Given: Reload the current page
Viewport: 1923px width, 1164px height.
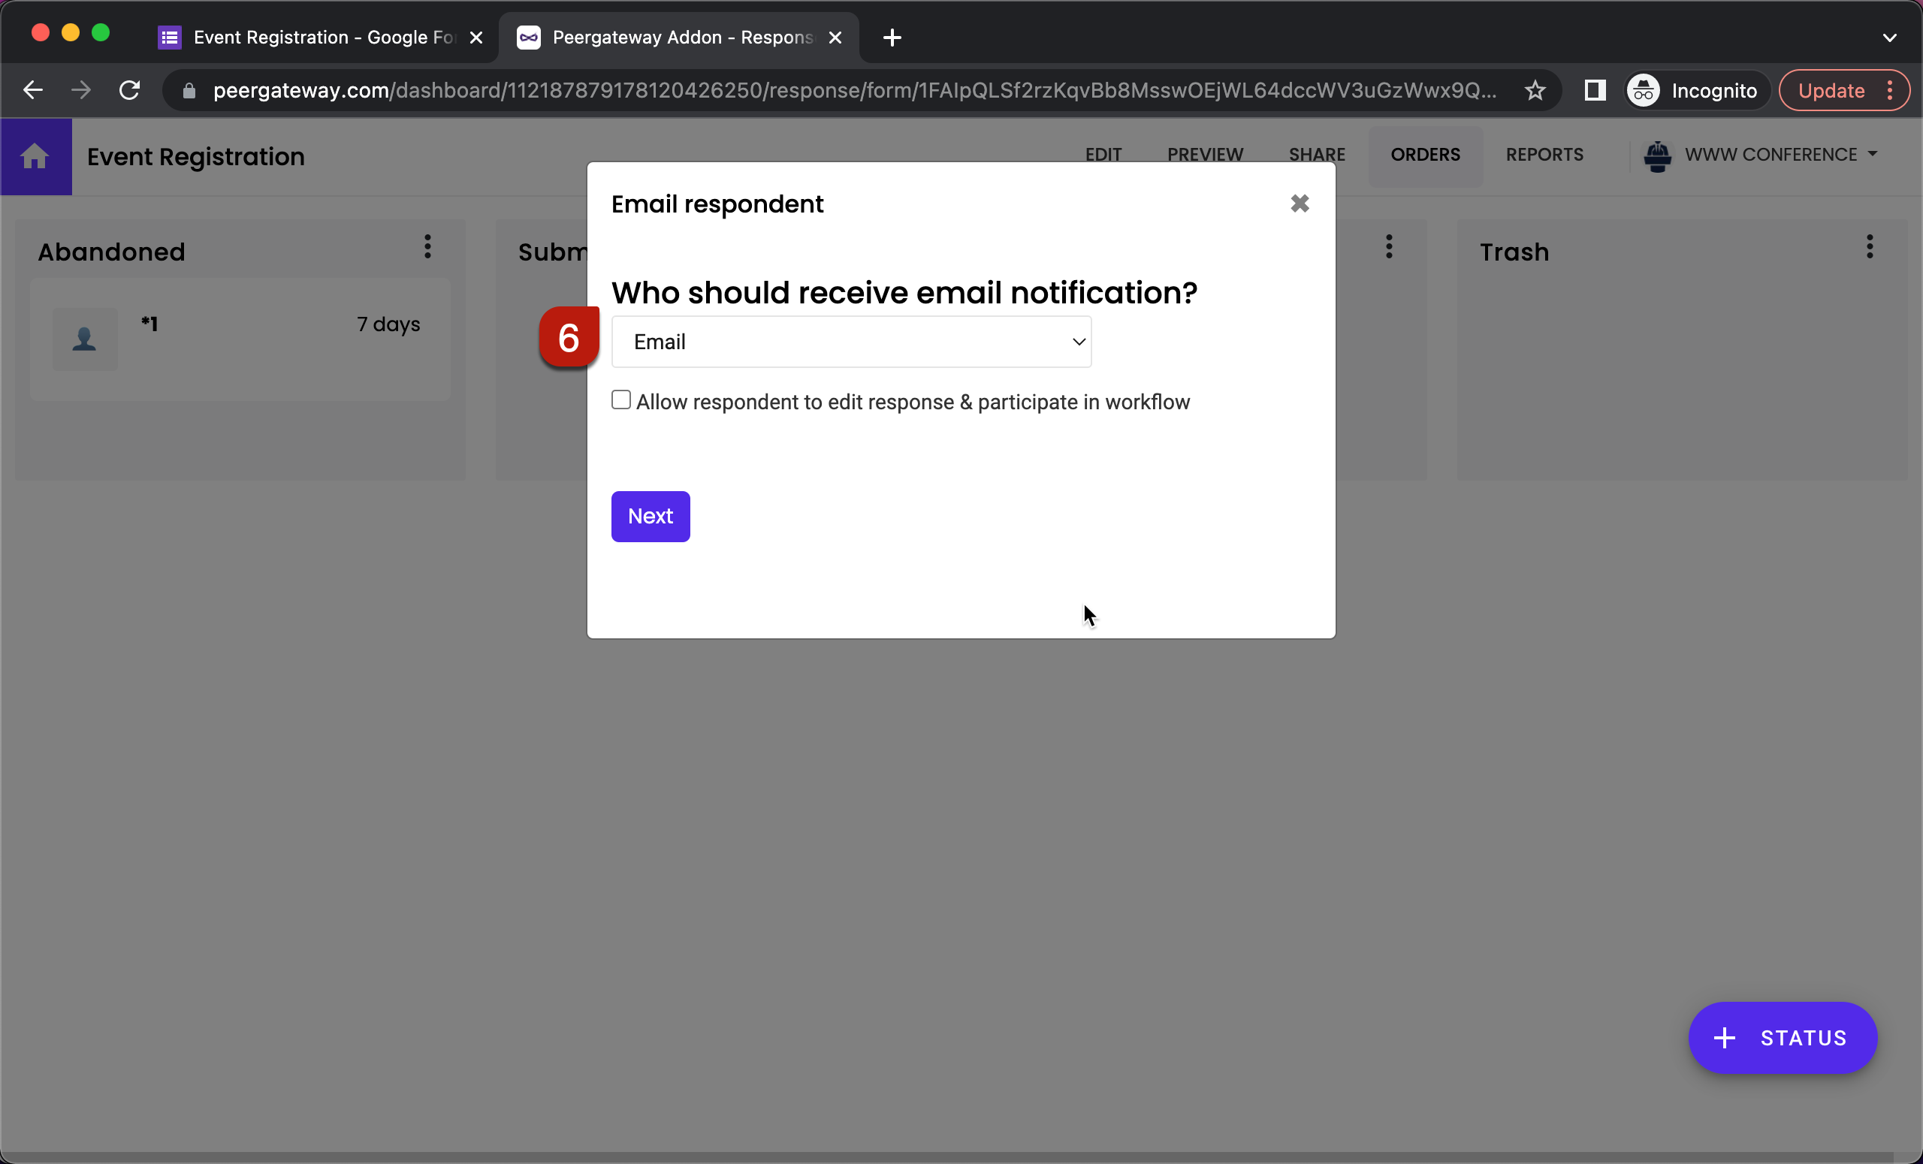Looking at the screenshot, I should 129,89.
